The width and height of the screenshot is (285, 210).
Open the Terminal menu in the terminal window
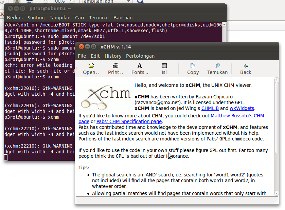click(99, 18)
